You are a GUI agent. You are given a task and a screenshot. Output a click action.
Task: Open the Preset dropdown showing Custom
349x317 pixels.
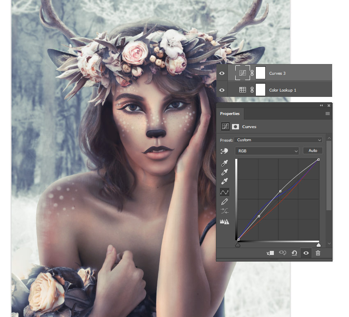point(278,140)
